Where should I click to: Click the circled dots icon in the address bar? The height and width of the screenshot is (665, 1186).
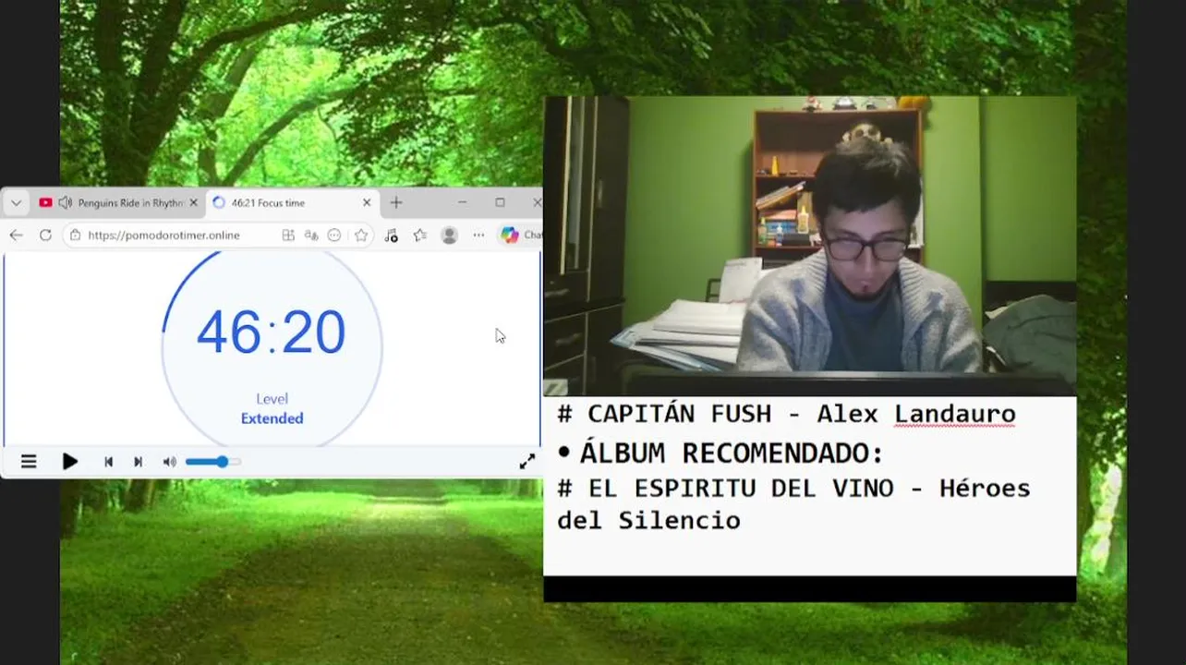pos(334,236)
